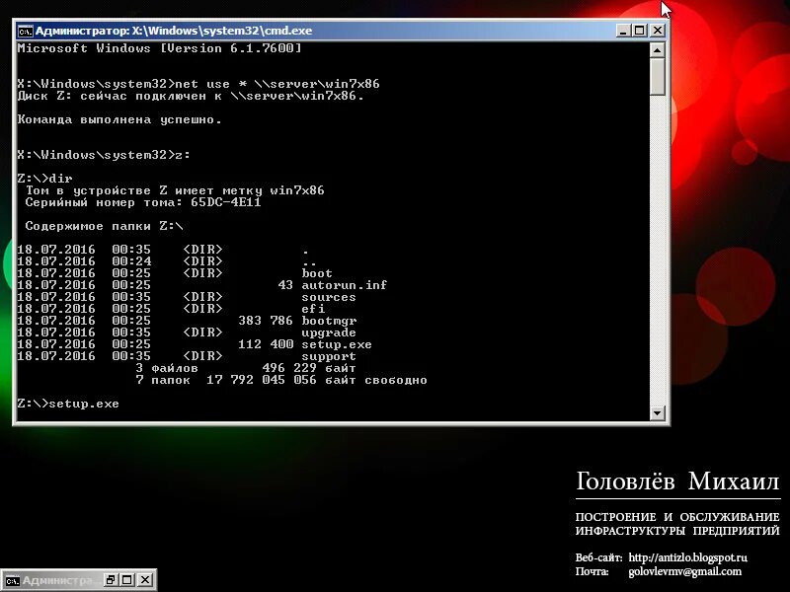Close the cmd.exe window
The height and width of the screenshot is (592, 790).
pyautogui.click(x=657, y=31)
